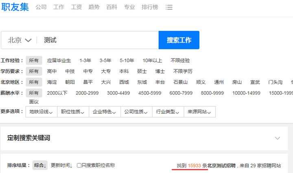Open 企业特色 dropdown
Image resolution: width=293 pixels, height=173 pixels.
click(105, 112)
